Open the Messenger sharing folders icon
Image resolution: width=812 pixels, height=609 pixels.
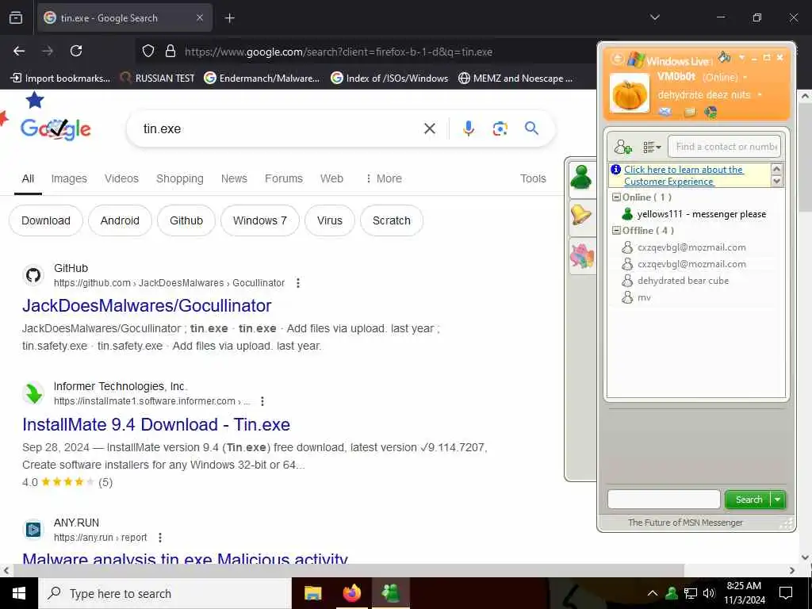(689, 112)
